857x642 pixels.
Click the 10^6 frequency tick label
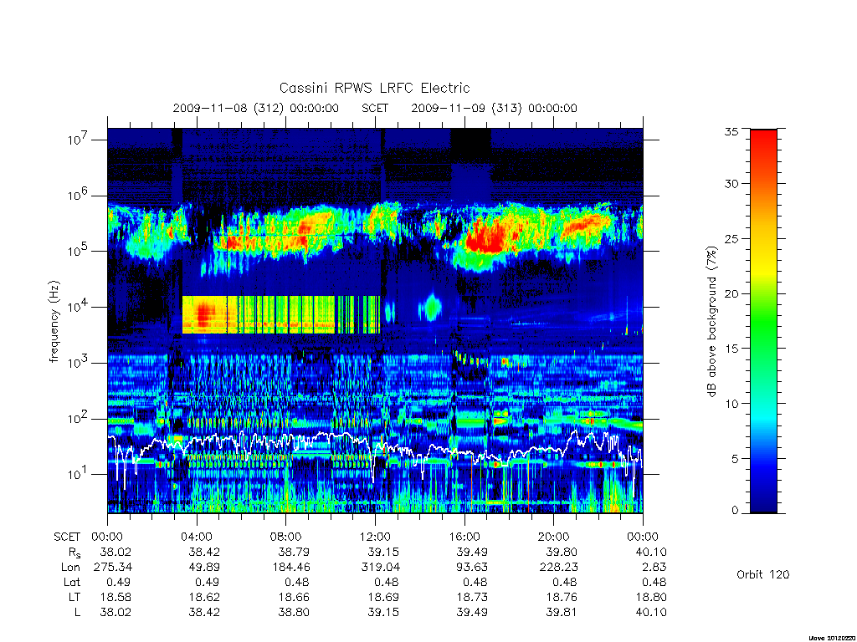coord(79,196)
